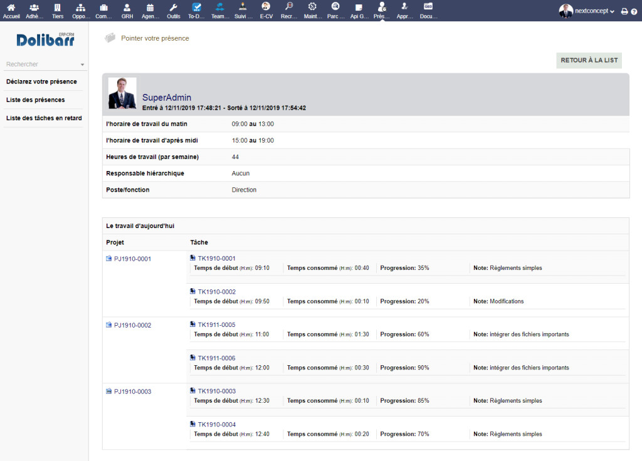This screenshot has height=461, width=642.
Task: Click the help question mark icon
Action: click(634, 11)
